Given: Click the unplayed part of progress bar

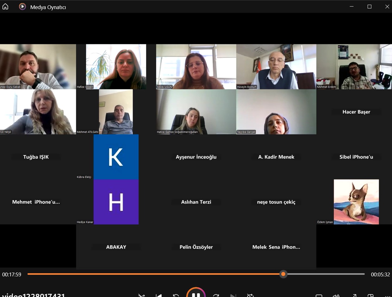Looking at the screenshot, I should tap(324, 274).
